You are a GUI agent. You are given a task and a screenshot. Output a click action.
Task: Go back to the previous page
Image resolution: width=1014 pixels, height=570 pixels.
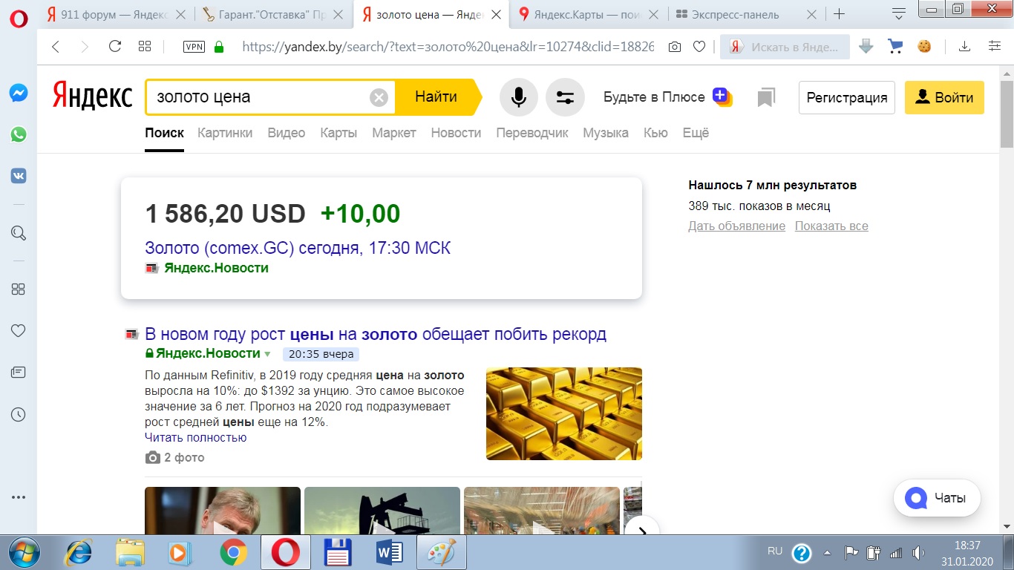(56, 47)
